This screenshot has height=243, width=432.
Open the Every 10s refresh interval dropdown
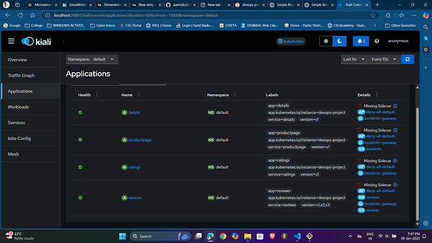(x=384, y=59)
